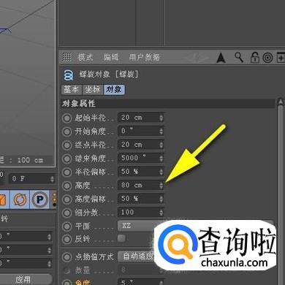Toggle the keyframe circle beside 起始半径
Screen dimensions: 285x285
pos(66,118)
